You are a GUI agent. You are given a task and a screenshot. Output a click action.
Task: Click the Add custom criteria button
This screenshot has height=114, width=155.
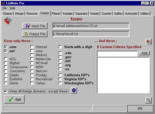pos(144,53)
